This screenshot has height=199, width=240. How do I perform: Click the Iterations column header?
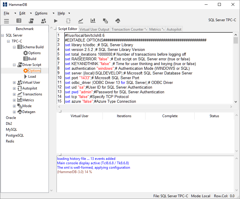click(124, 116)
